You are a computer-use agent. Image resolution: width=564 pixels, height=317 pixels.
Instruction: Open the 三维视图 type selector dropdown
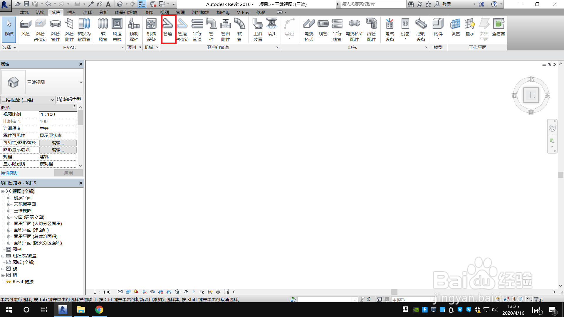click(x=81, y=82)
